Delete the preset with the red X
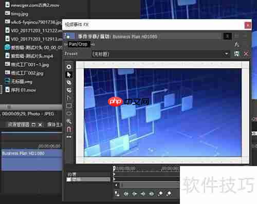The width and height of the screenshot is (257, 204). tap(246, 54)
